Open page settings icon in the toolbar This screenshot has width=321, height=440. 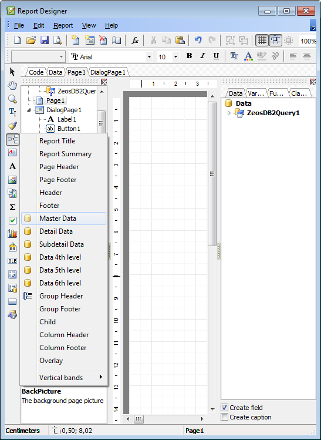(117, 41)
